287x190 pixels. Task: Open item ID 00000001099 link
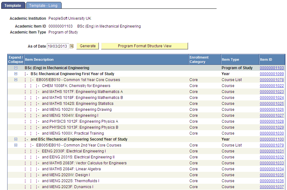point(272,74)
